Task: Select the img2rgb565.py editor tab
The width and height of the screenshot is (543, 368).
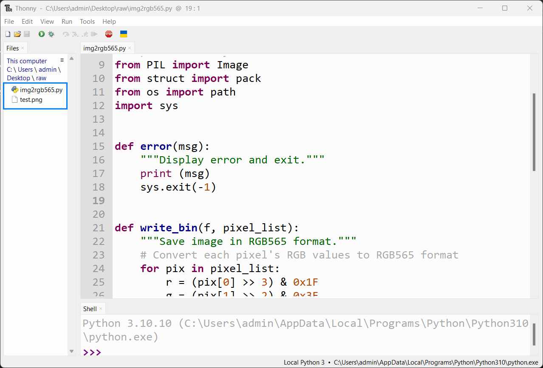Action: click(104, 48)
